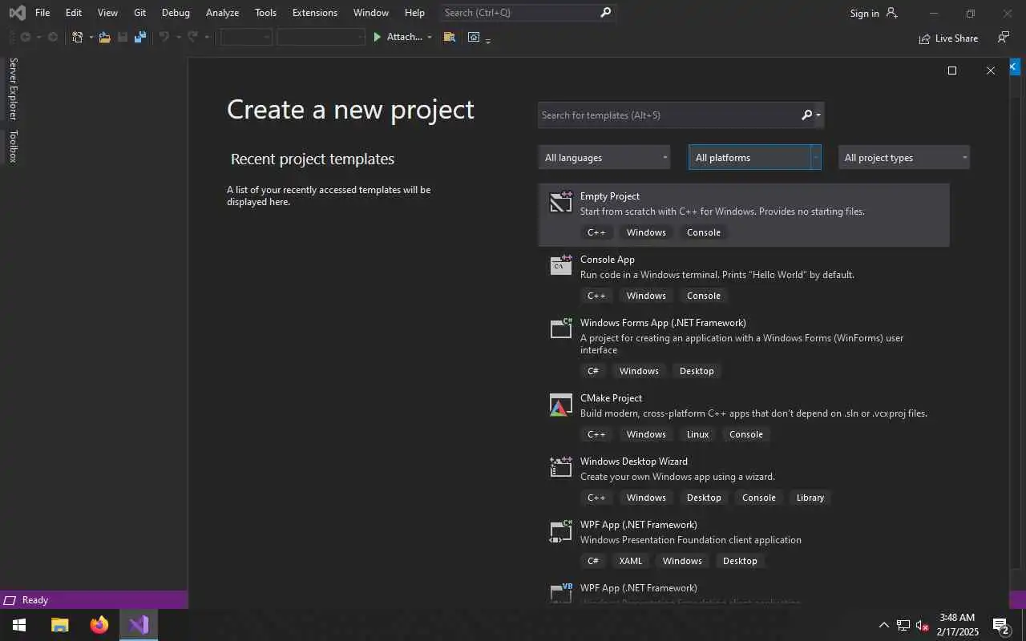Click the Windows Desktop Wizard template icon
Viewport: 1026px width, 641px height.
coord(561,467)
